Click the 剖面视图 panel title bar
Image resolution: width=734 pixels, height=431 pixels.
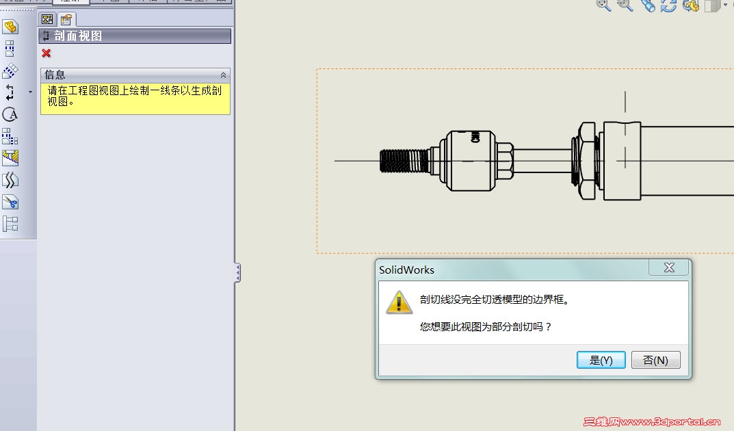click(135, 36)
